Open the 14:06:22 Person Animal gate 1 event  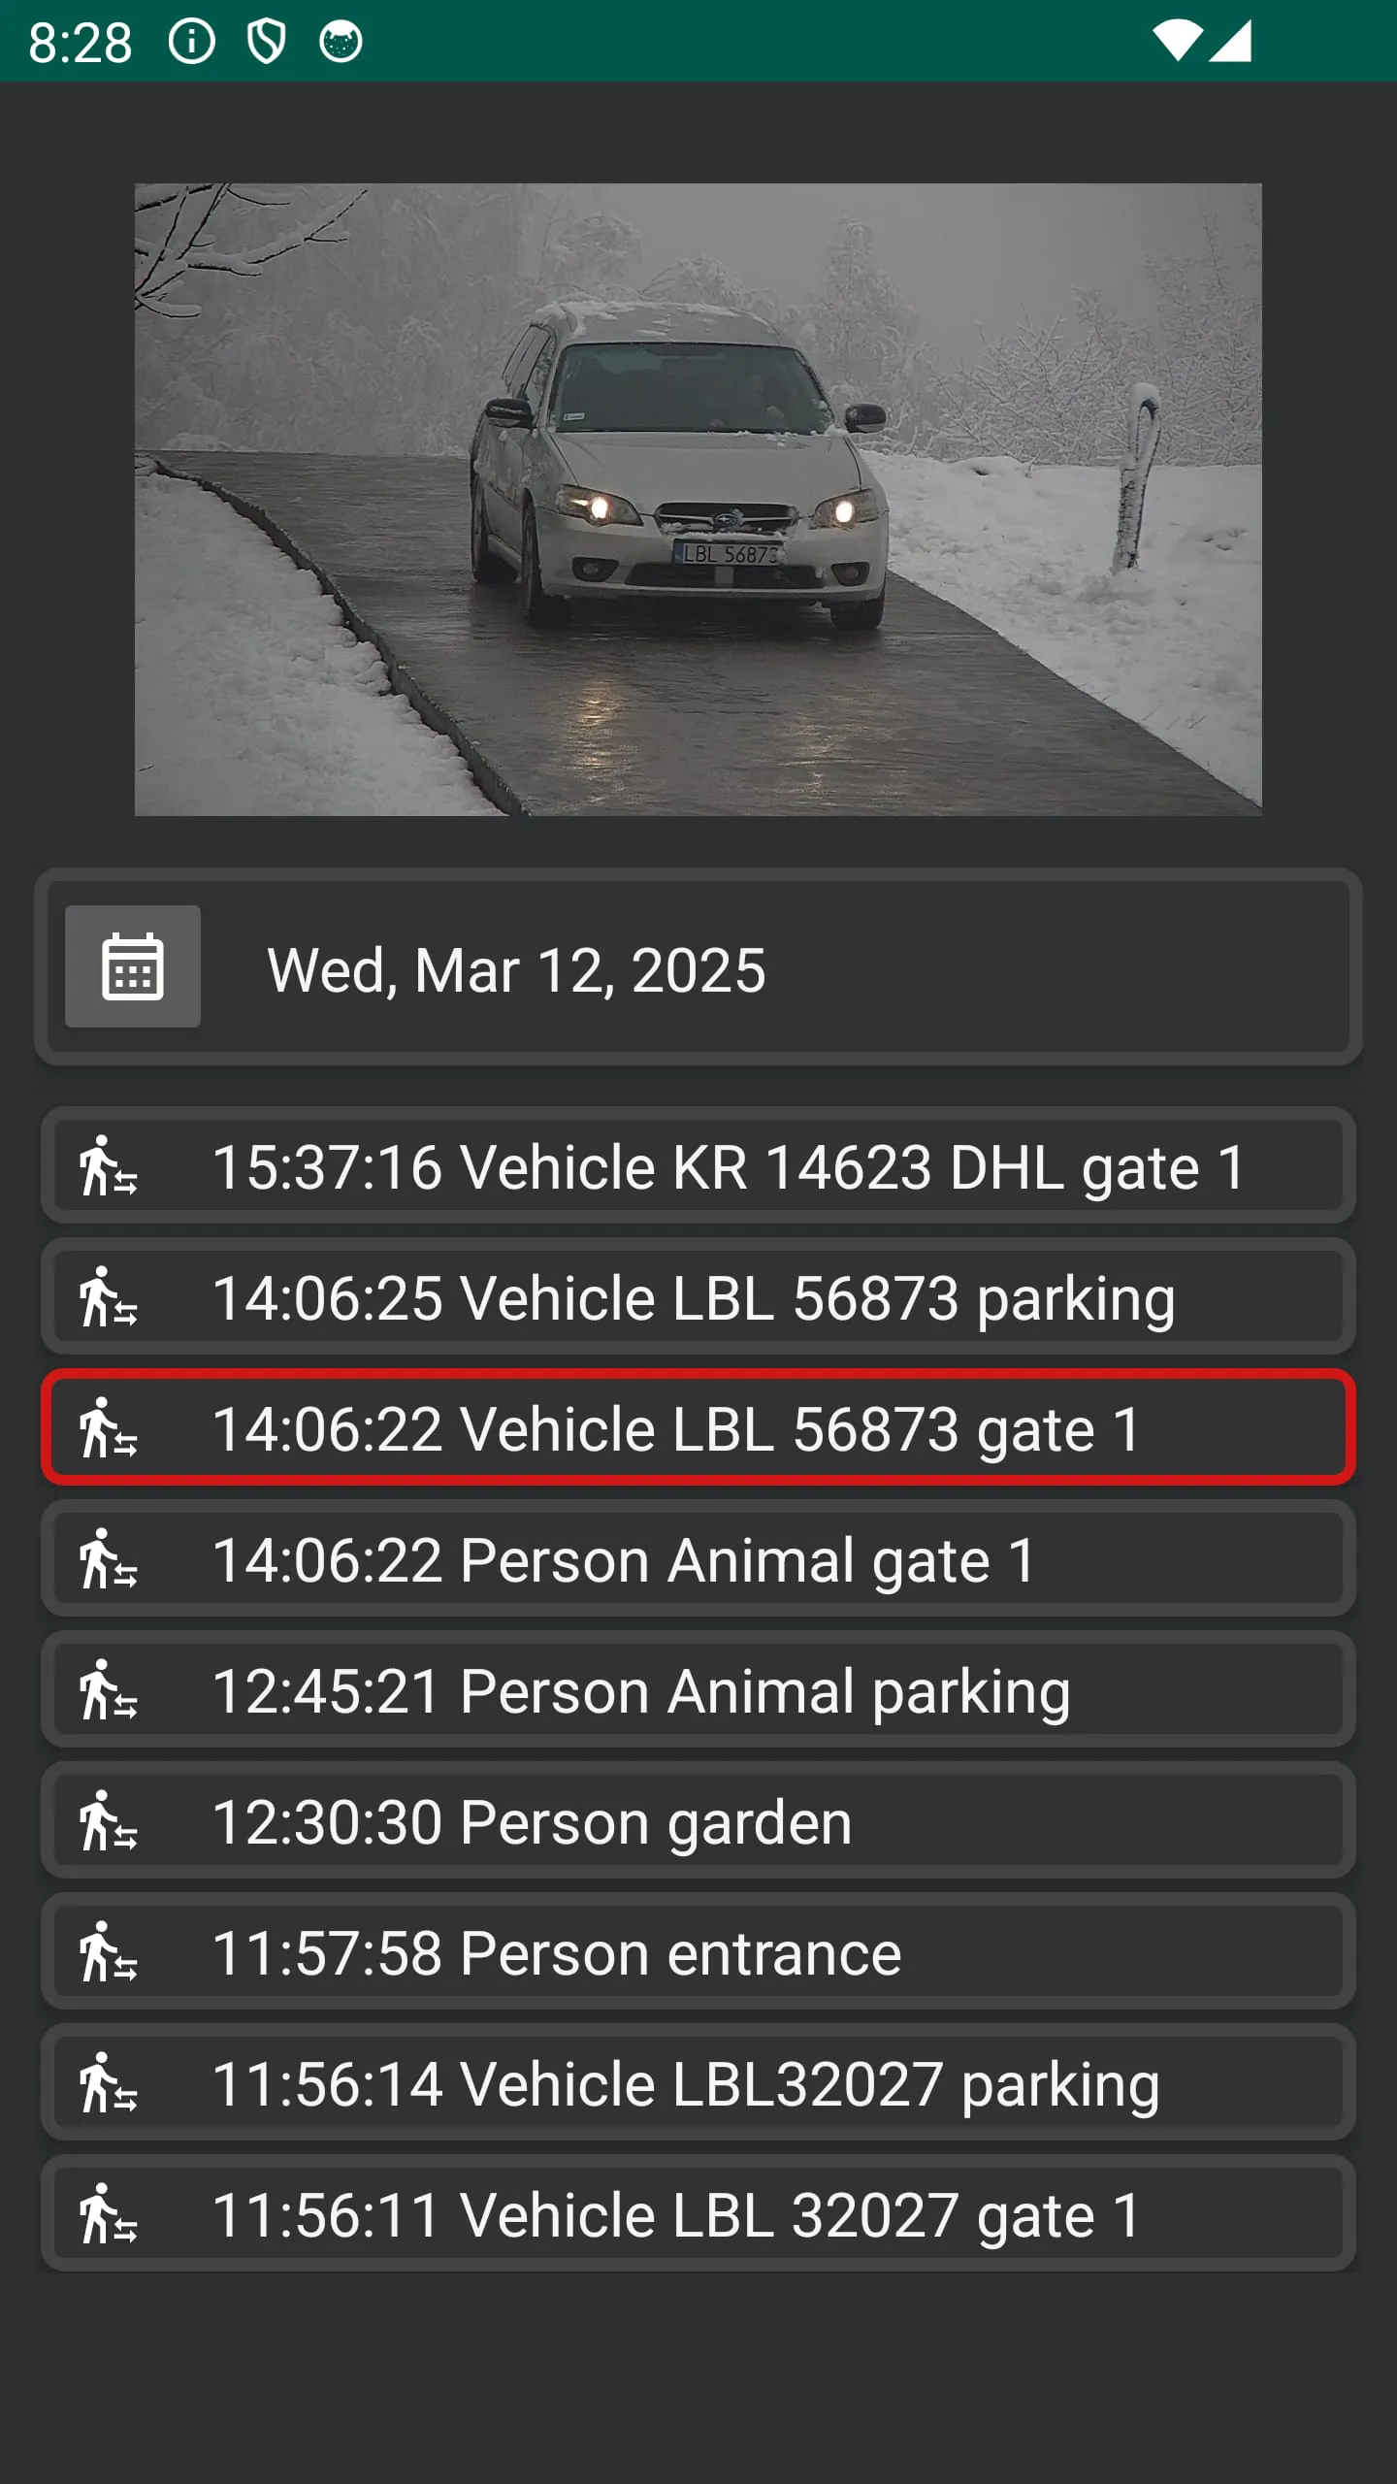[698, 1559]
